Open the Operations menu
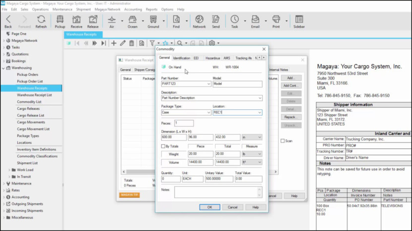This screenshot has width=412, height=231. (x=40, y=9)
